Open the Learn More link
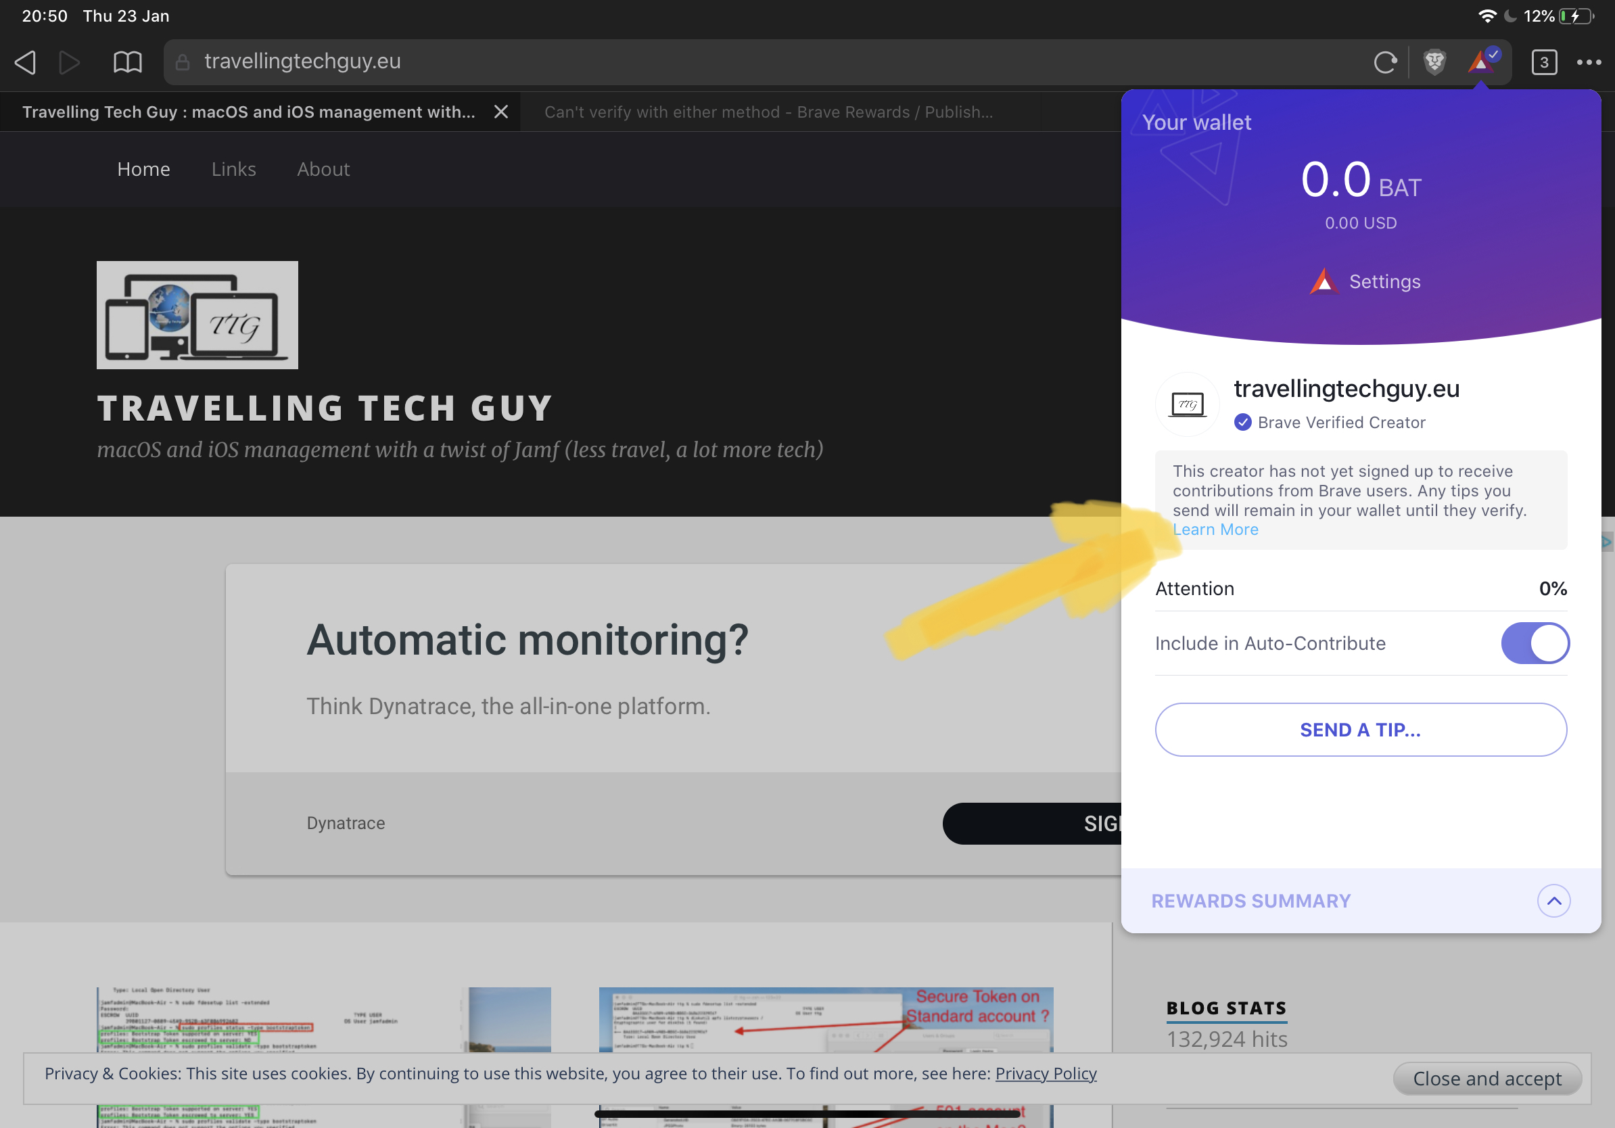 click(x=1215, y=530)
